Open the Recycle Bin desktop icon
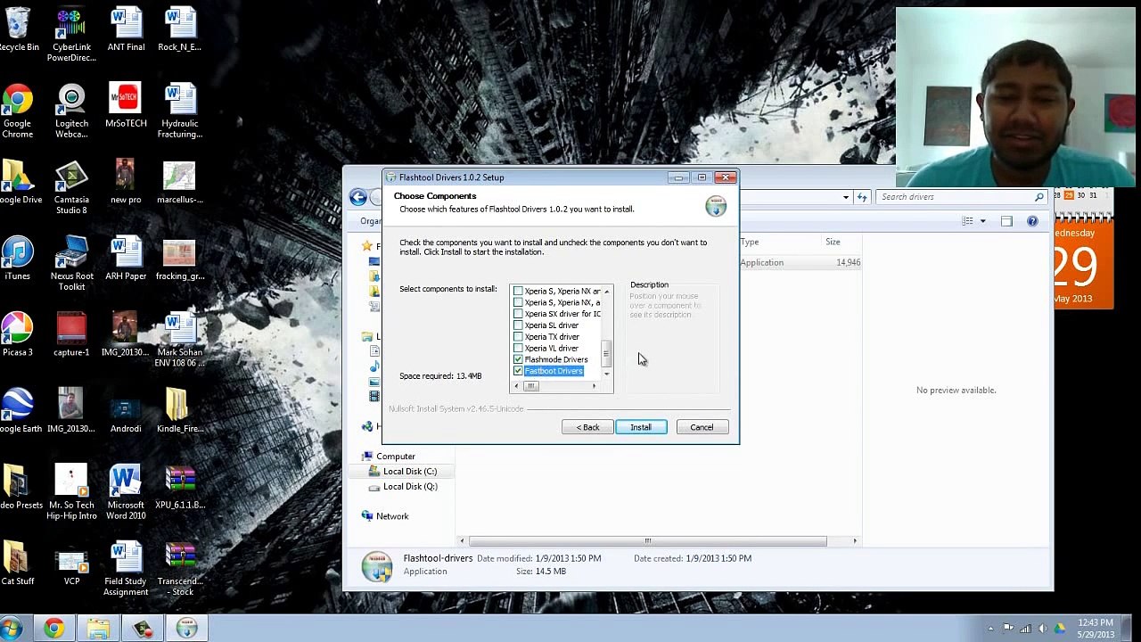 pyautogui.click(x=18, y=30)
